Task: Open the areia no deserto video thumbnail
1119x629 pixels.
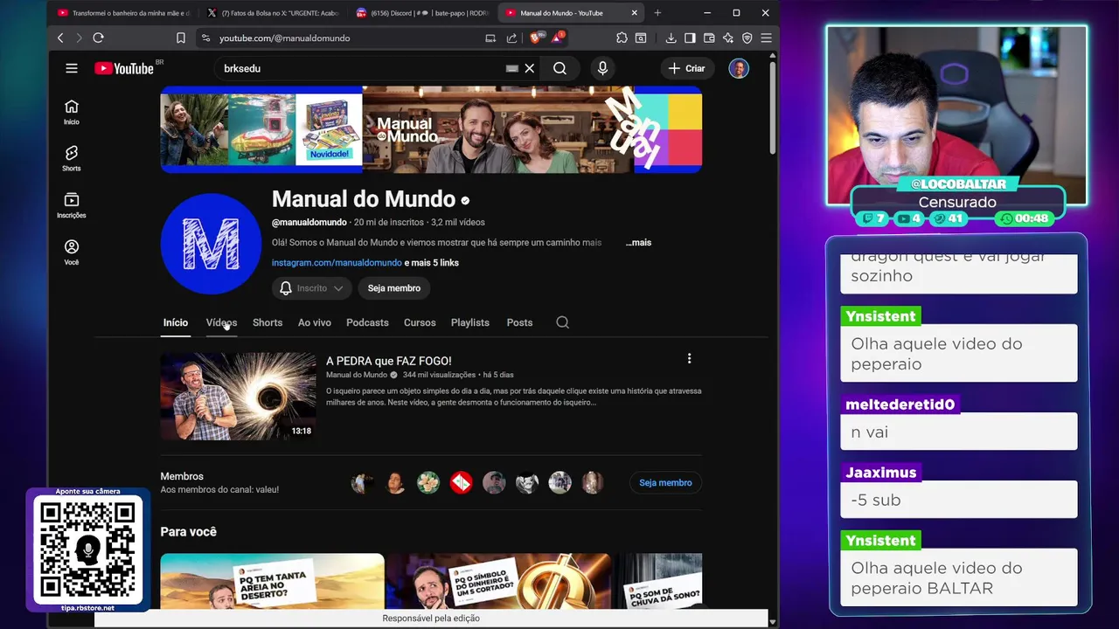Action: click(x=272, y=581)
